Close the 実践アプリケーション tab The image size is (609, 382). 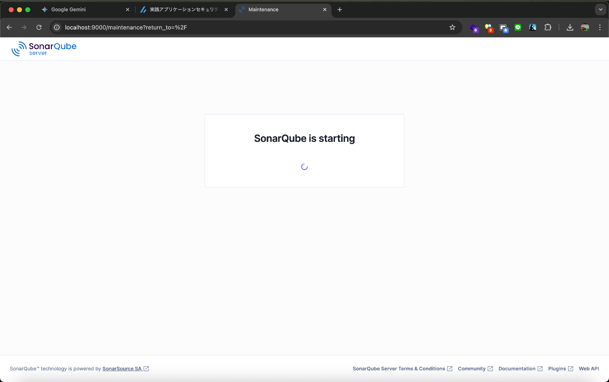(226, 10)
